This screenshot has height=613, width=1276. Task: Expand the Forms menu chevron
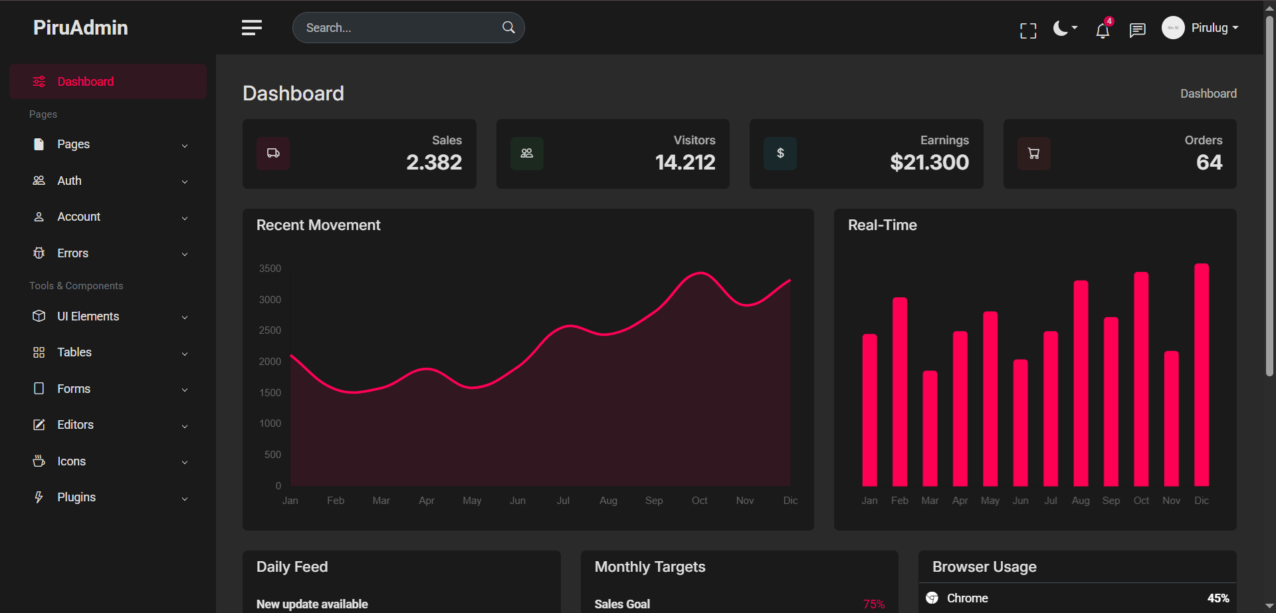pyautogui.click(x=185, y=390)
